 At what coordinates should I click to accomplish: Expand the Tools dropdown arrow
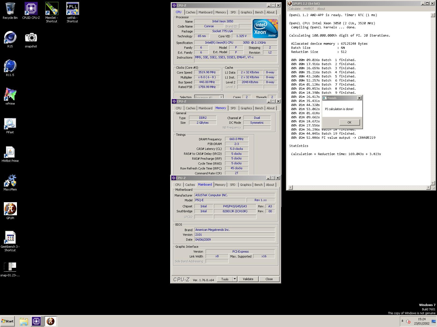click(235, 279)
